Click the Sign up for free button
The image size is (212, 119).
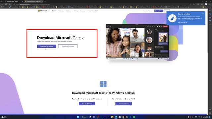coord(159,11)
